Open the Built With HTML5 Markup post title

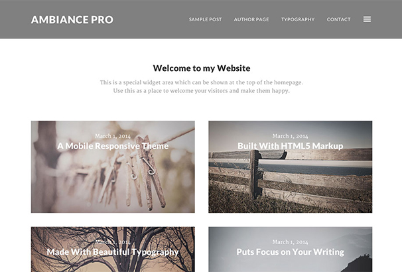[290, 146]
